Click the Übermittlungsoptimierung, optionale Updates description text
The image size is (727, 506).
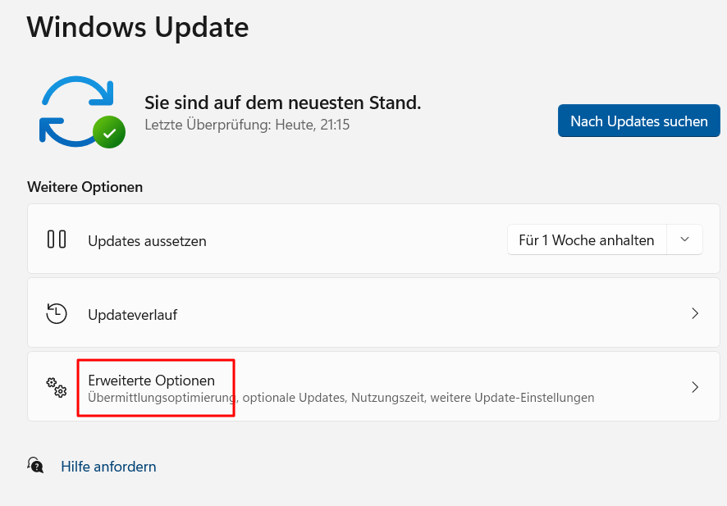coord(341,398)
